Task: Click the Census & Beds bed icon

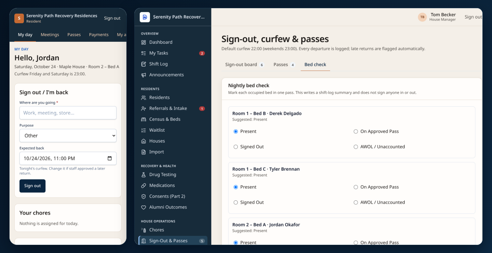Action: (x=143, y=119)
